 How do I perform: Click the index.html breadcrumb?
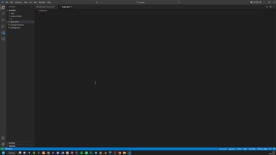(43, 10)
